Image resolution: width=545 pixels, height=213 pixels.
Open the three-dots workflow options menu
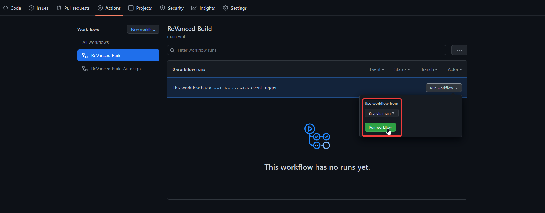click(x=459, y=50)
